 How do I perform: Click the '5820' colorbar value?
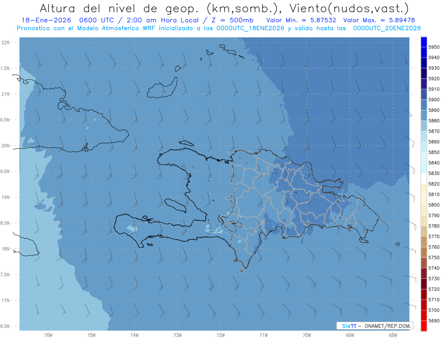pyautogui.click(x=434, y=184)
